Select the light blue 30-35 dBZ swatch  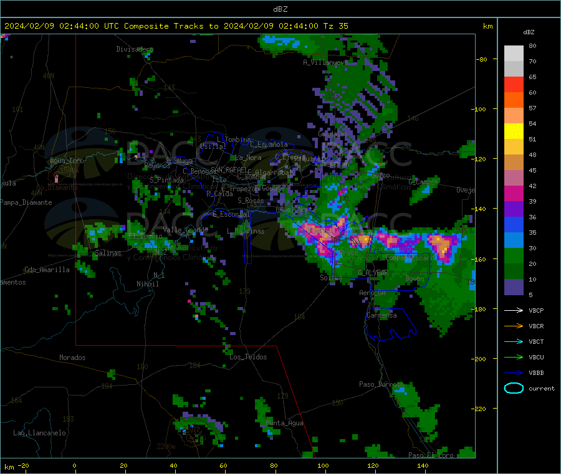coord(514,240)
